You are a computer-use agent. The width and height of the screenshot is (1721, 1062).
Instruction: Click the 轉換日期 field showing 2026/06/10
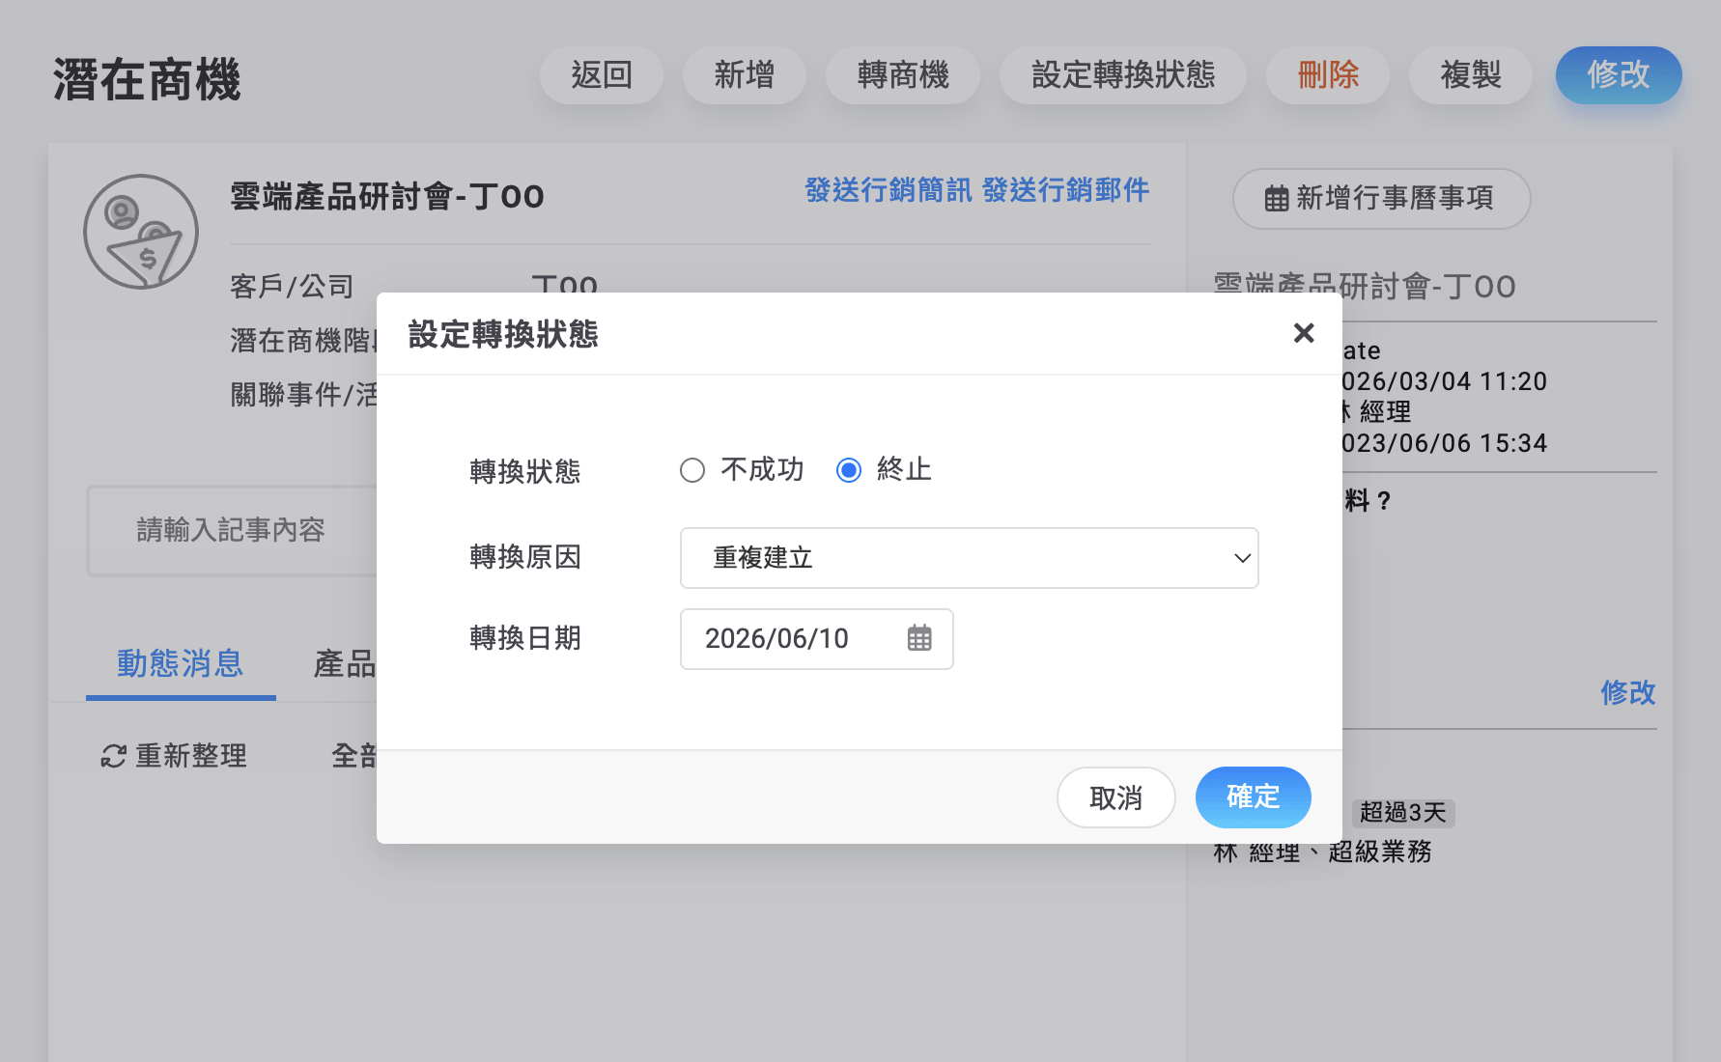tap(816, 639)
